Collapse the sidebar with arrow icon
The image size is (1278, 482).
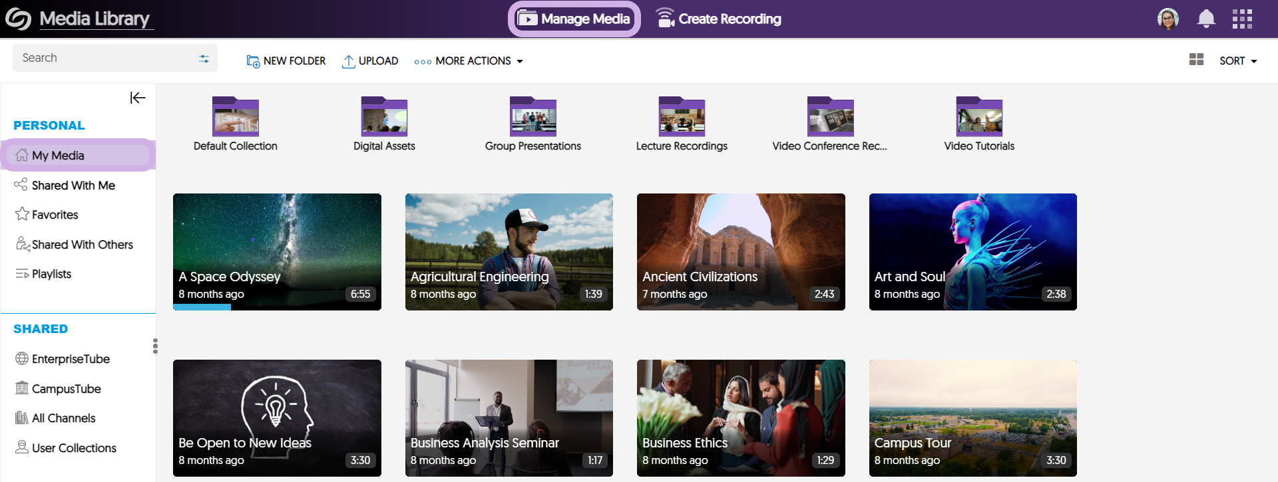138,98
